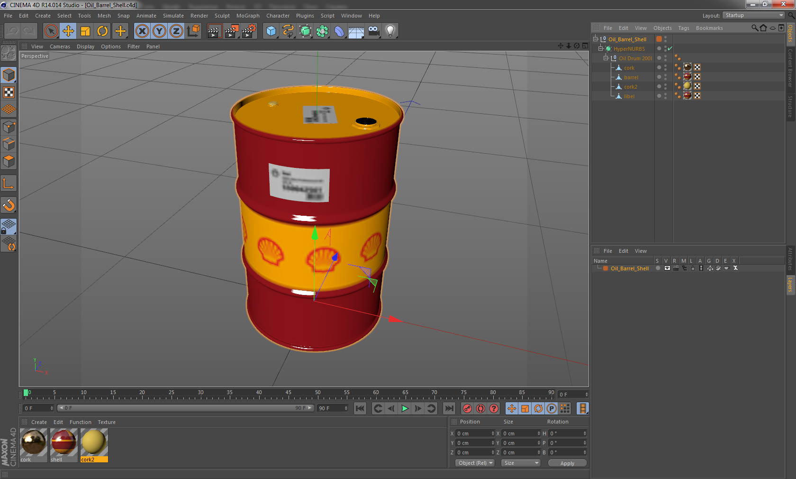This screenshot has width=796, height=479.
Task: Open the Sculpt menu
Action: [x=222, y=16]
